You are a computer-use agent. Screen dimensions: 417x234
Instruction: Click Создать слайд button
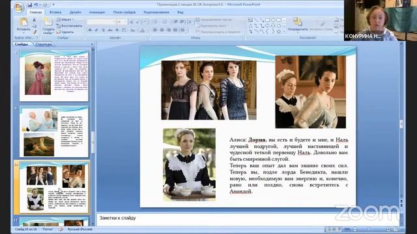pos(48,26)
